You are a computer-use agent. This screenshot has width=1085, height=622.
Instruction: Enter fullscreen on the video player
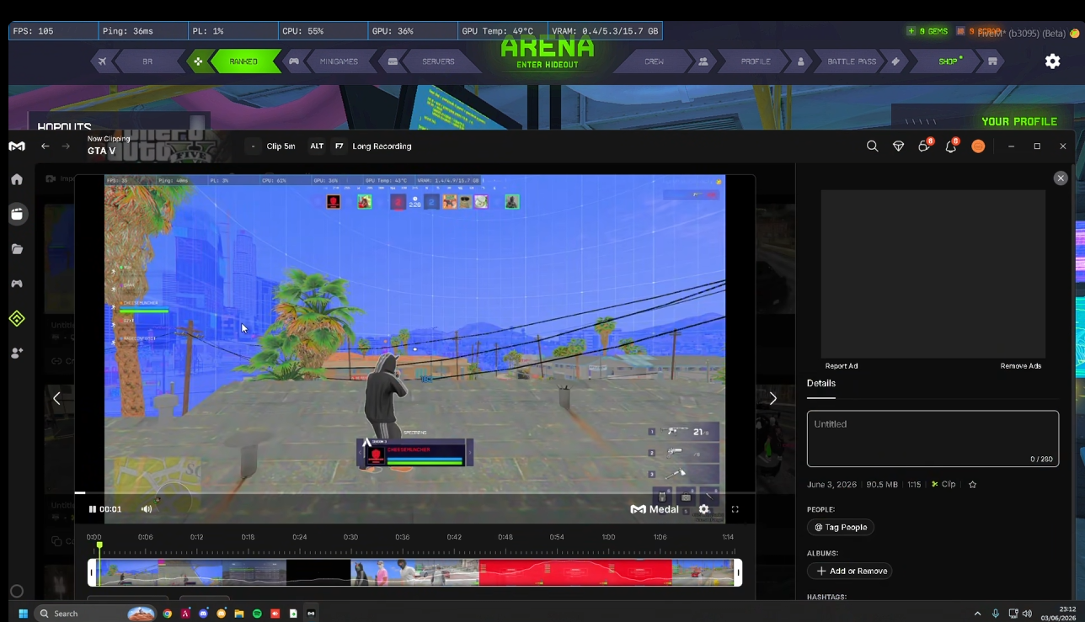tap(735, 509)
